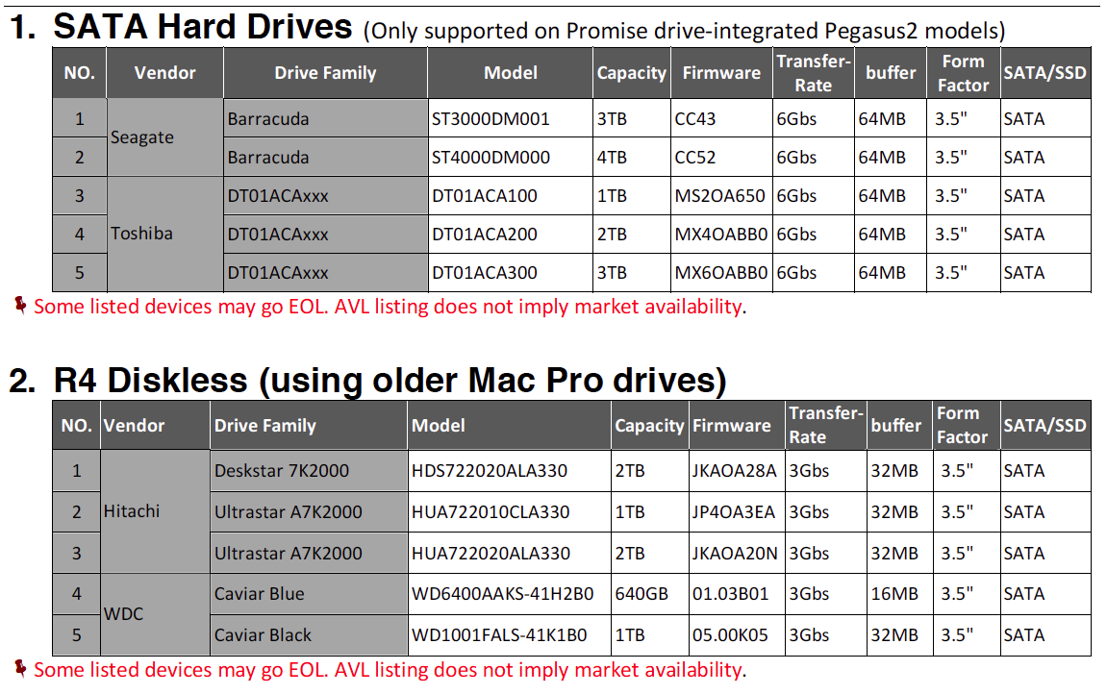Screen dimensions: 1107x694
Task: Select the WD6400AAKS-41H2B0 model cell
Action: 509,594
